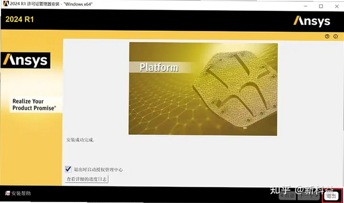Click Realize Your Product Promise text

click(x=34, y=104)
